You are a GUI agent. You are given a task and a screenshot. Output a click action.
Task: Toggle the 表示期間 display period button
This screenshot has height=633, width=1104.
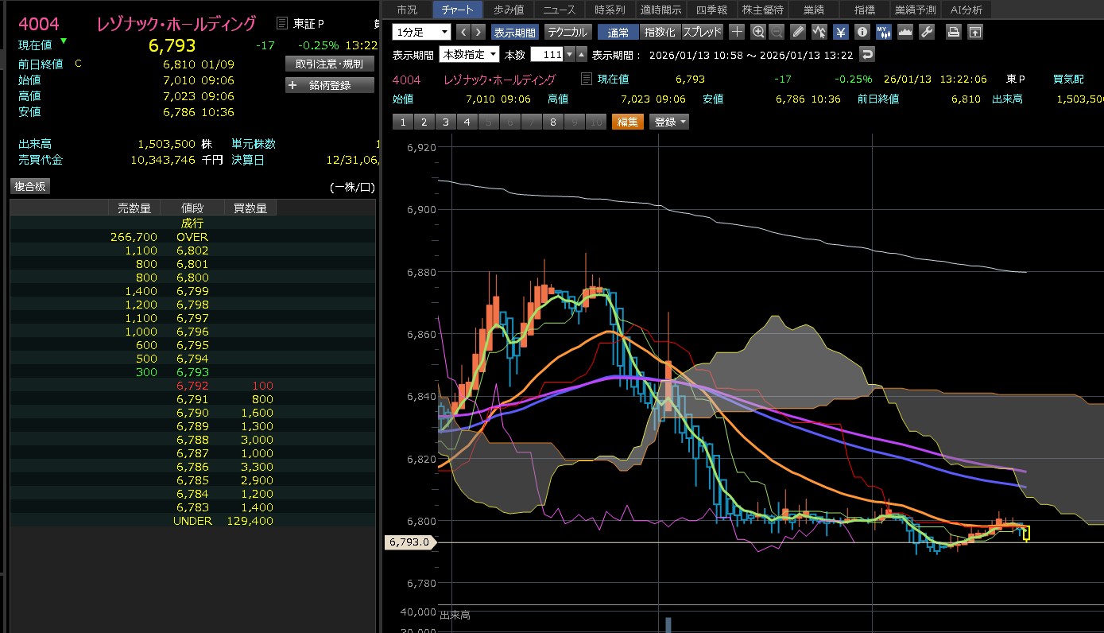(x=514, y=32)
